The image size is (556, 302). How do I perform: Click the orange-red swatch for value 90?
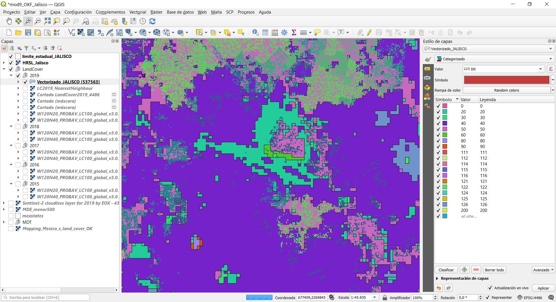tap(445, 146)
